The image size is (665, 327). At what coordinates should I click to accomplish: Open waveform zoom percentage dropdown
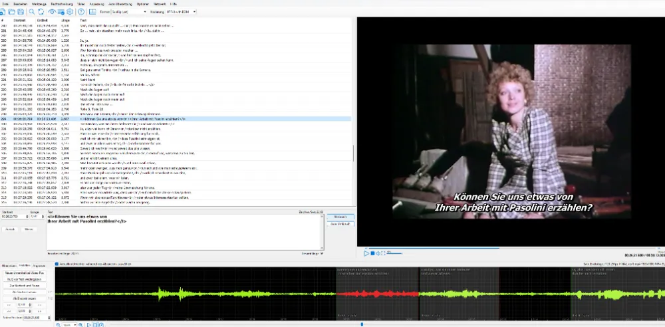[70, 325]
